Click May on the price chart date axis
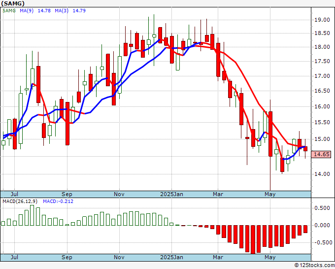Viewport: 335px width, 269px height. click(x=270, y=194)
